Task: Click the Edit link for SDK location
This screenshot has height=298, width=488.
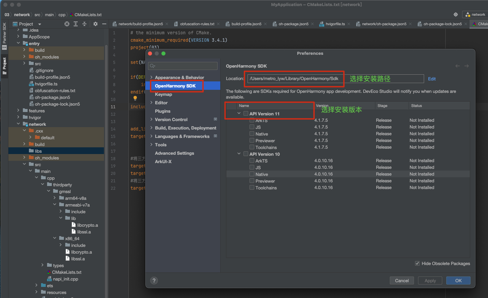Action: coord(432,79)
